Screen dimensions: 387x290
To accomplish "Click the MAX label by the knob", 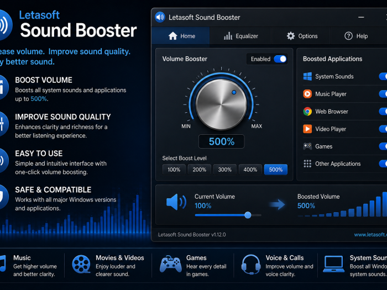I will 257,126.
